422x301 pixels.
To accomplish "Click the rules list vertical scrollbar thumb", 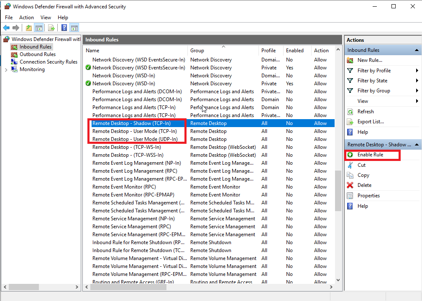I will click(x=338, y=191).
